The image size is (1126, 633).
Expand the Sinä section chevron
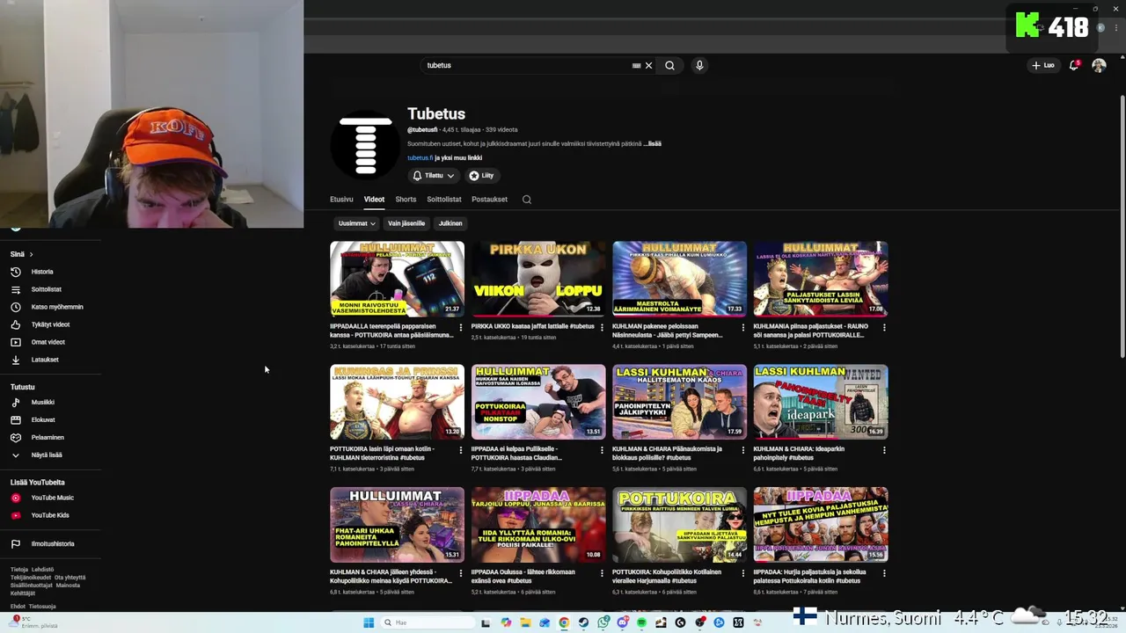point(31,255)
